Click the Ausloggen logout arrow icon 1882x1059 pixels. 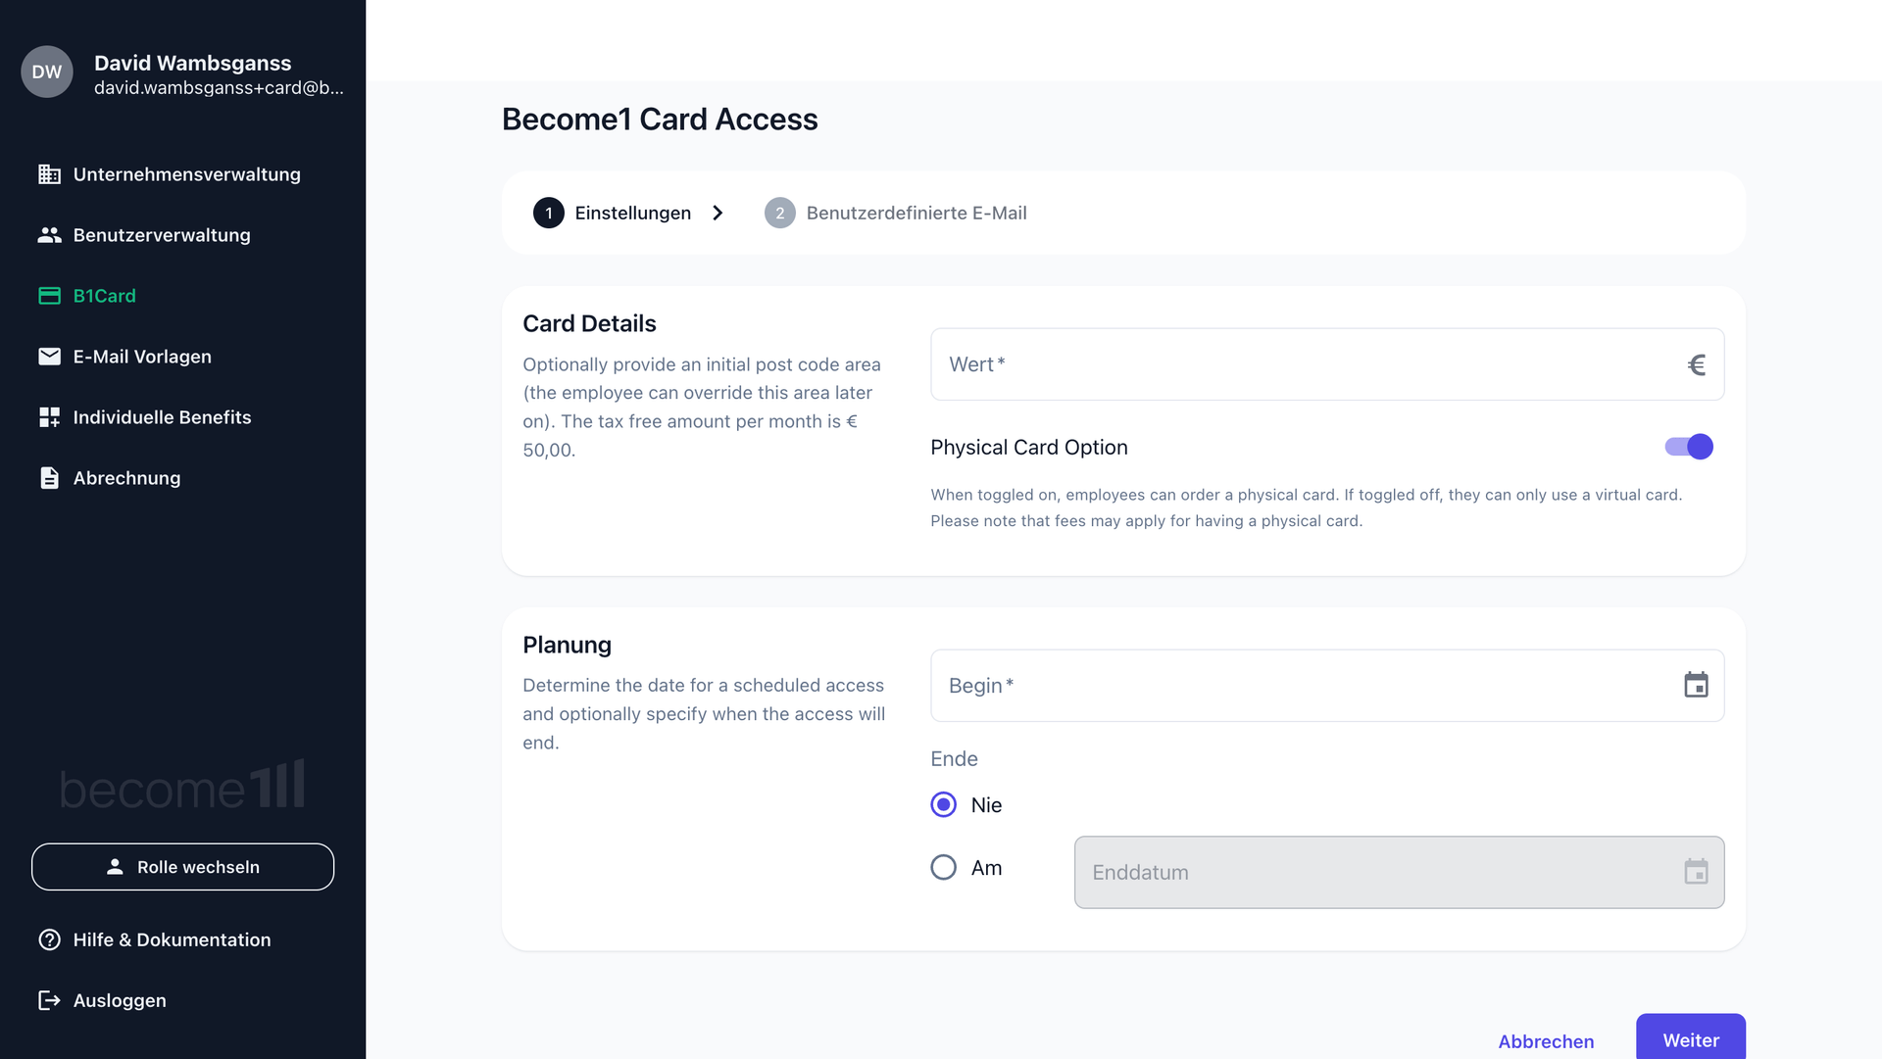coord(49,1000)
